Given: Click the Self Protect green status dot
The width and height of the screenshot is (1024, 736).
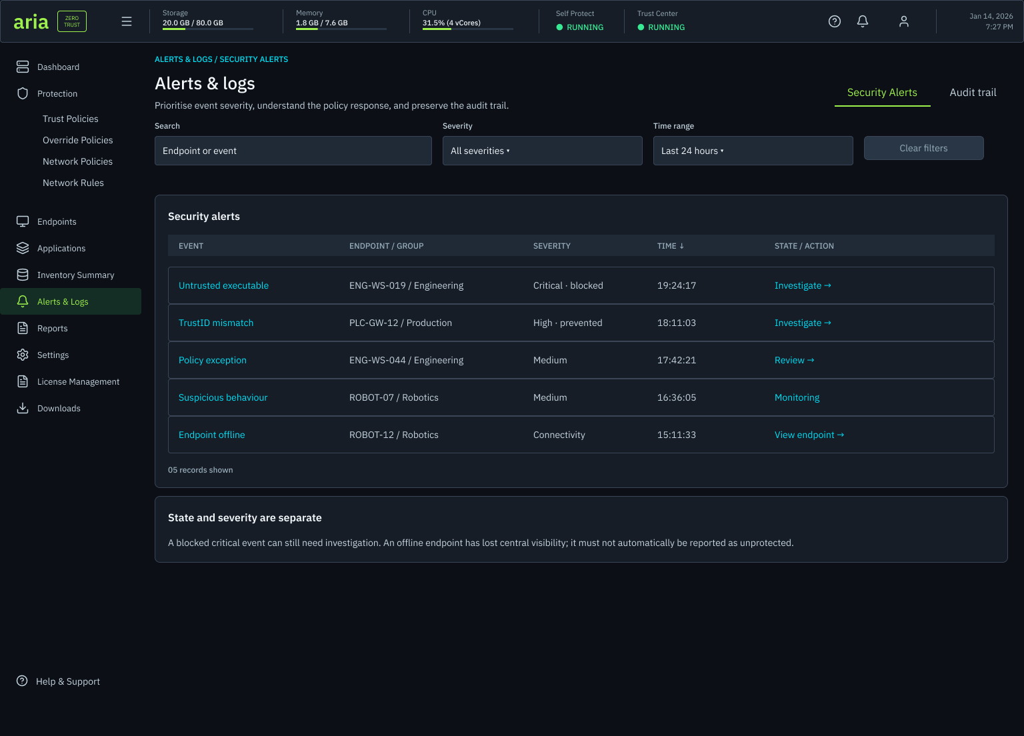Looking at the screenshot, I should pos(559,27).
